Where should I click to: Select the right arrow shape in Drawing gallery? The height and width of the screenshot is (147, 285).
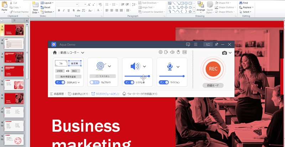point(182,7)
